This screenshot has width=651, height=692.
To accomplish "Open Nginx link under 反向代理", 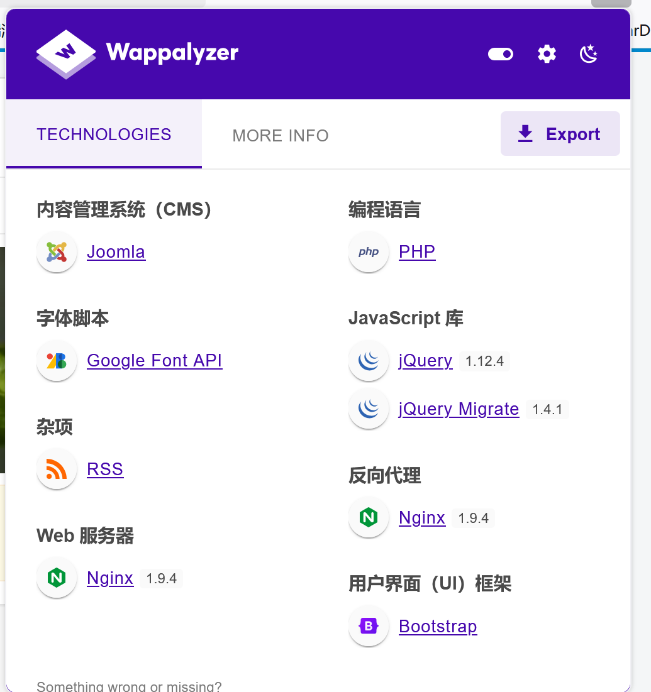I will 422,518.
